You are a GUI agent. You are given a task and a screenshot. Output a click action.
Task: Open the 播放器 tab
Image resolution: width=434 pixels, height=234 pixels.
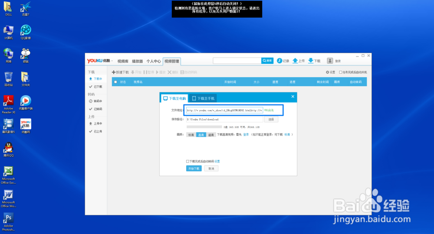pyautogui.click(x=137, y=62)
